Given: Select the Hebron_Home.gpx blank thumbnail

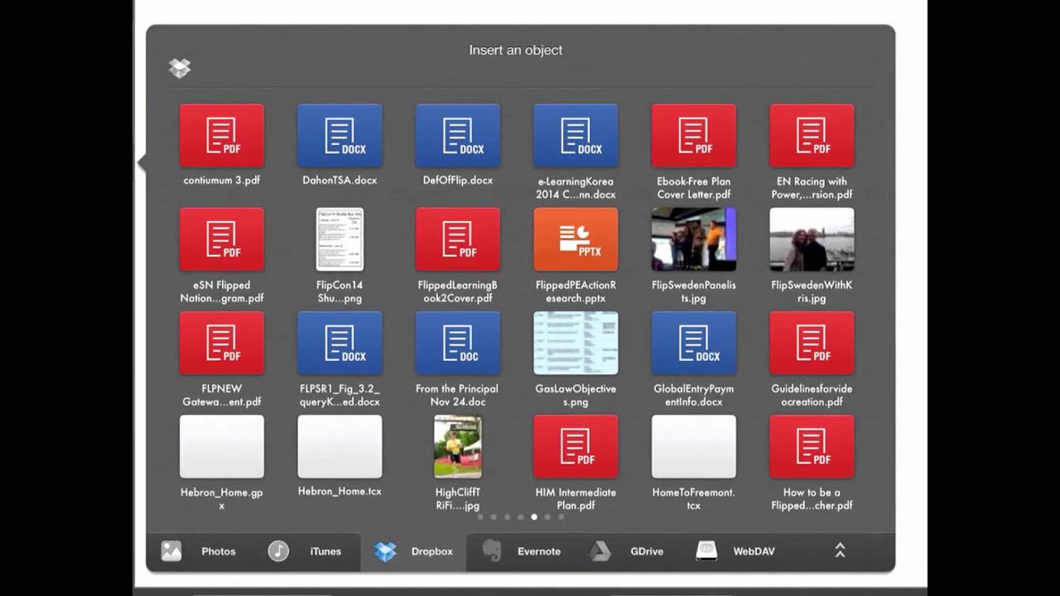Looking at the screenshot, I should (x=222, y=446).
